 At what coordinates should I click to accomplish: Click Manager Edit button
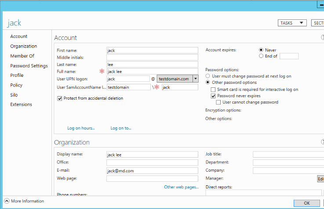click(x=320, y=179)
